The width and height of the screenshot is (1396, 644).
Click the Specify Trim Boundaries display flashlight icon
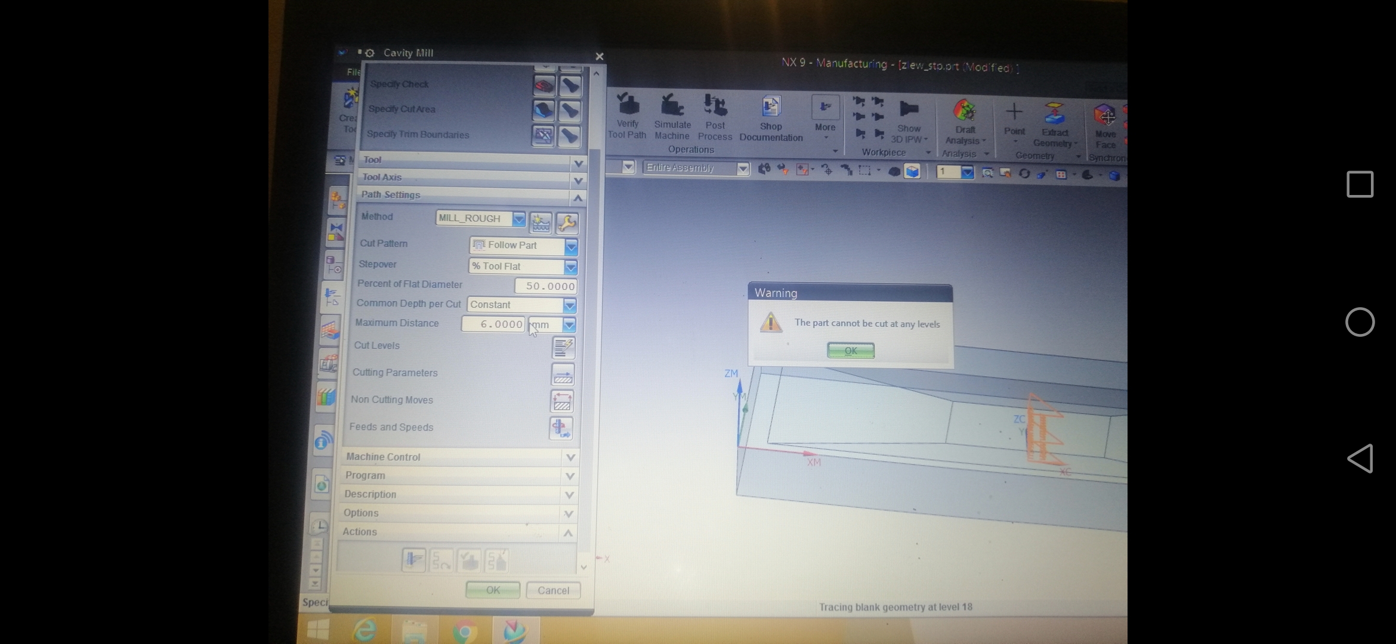(569, 136)
